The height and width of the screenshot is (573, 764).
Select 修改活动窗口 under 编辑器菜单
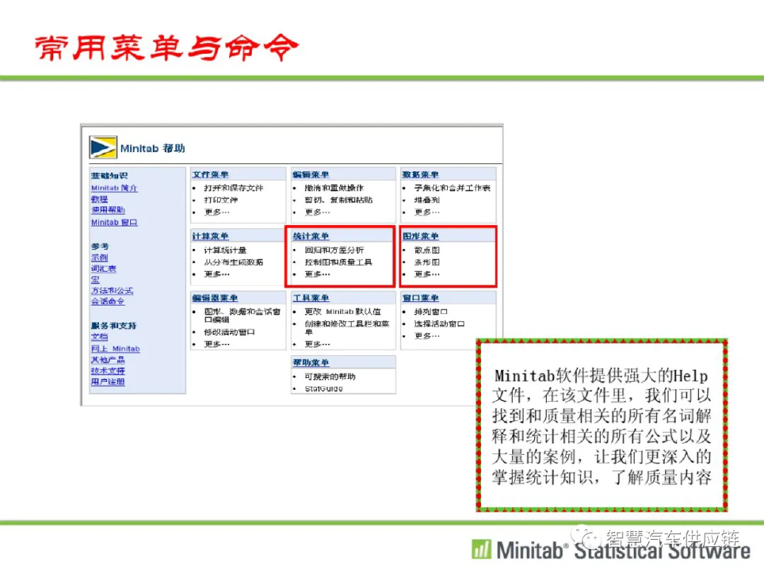coord(229,332)
